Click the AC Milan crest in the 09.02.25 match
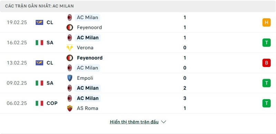 (70, 88)
